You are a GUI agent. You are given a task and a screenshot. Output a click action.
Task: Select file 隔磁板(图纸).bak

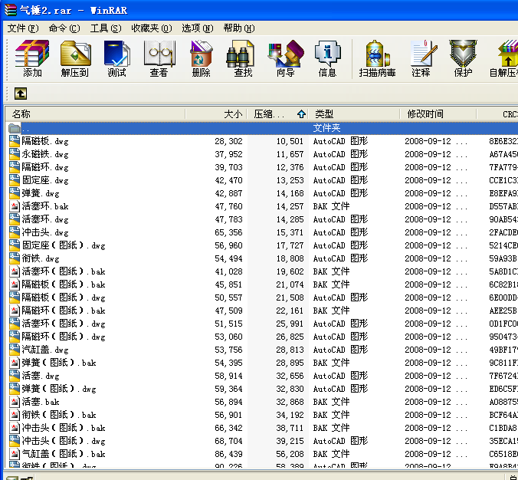64,284
